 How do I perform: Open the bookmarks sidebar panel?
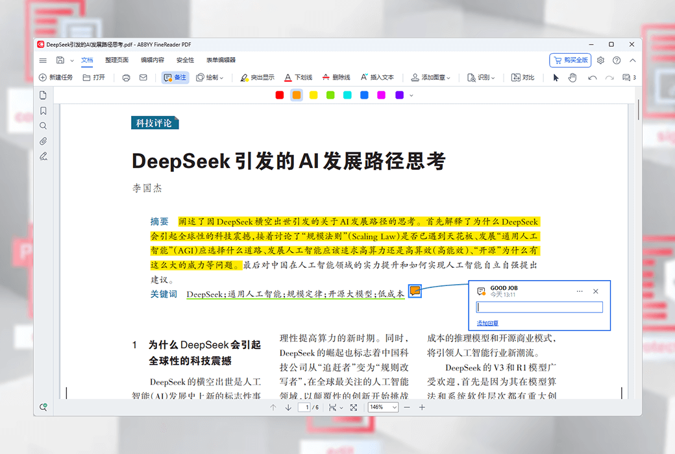click(43, 111)
